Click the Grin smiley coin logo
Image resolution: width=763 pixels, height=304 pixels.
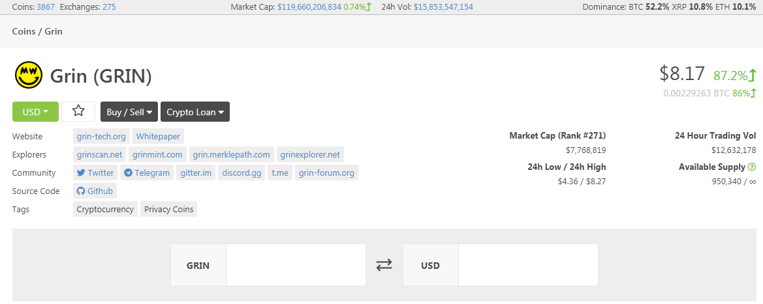point(29,76)
